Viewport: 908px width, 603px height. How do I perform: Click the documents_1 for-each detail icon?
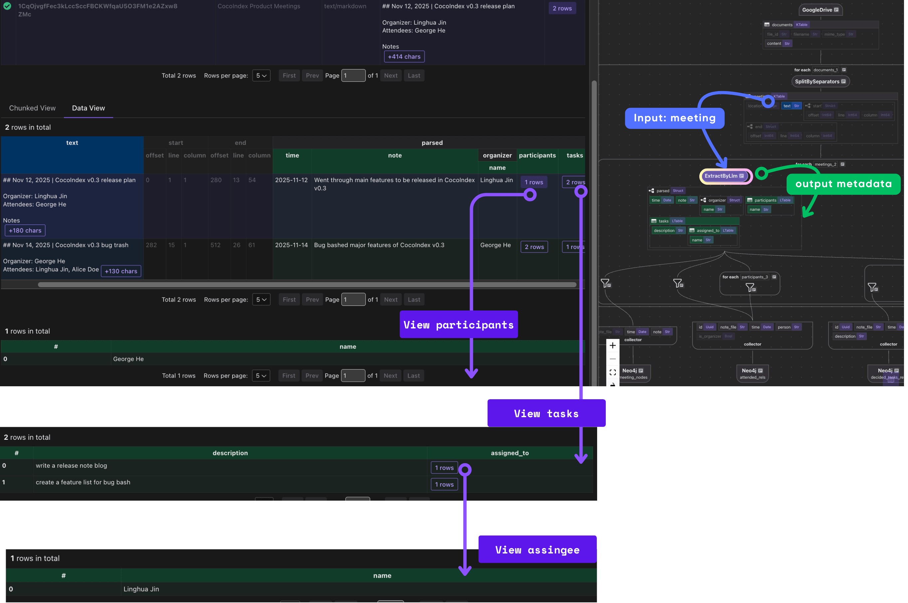click(x=844, y=70)
